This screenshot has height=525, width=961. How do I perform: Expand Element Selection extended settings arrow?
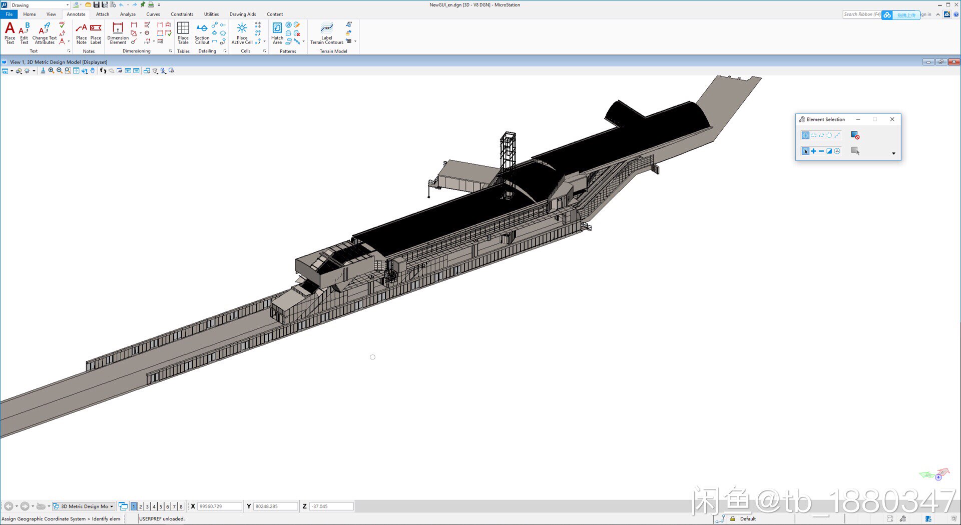pos(893,153)
